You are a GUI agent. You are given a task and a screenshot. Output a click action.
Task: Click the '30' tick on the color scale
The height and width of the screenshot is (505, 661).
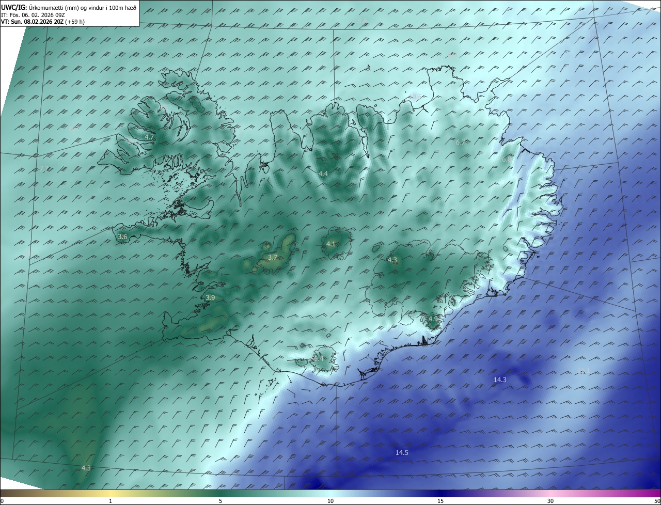click(x=550, y=501)
